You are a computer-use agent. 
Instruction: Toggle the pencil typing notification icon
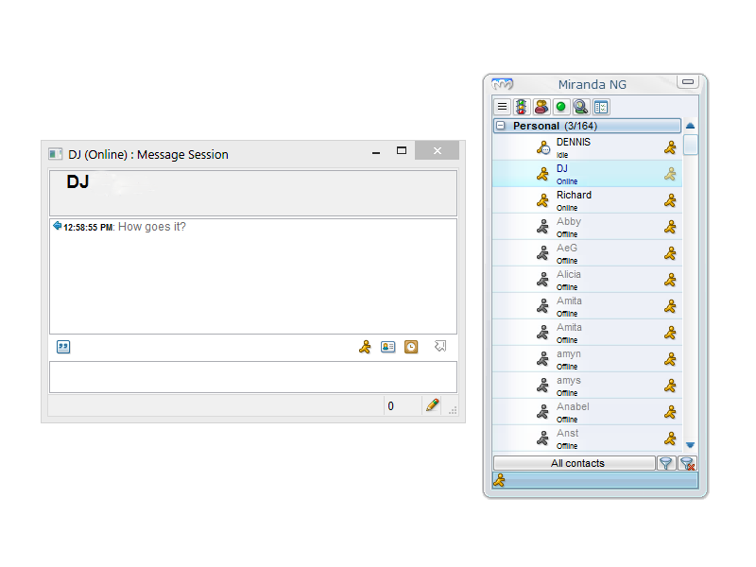pyautogui.click(x=432, y=405)
